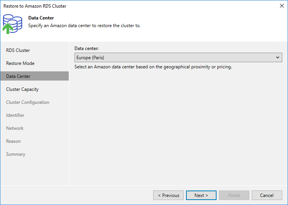Click the RDS cluster restore wizard icon
This screenshot has height=205, width=288.
[x=13, y=23]
